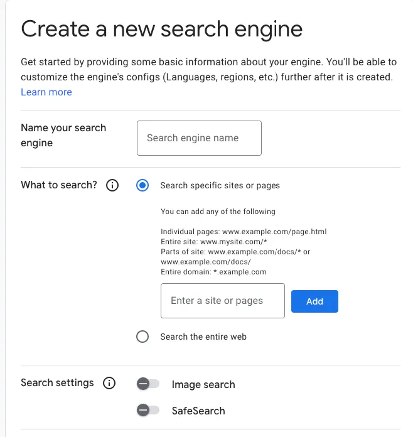Click the Search specific sites or pages label text
The width and height of the screenshot is (413, 437).
coord(220,185)
